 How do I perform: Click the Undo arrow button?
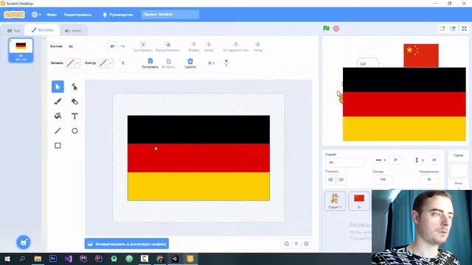click(113, 46)
